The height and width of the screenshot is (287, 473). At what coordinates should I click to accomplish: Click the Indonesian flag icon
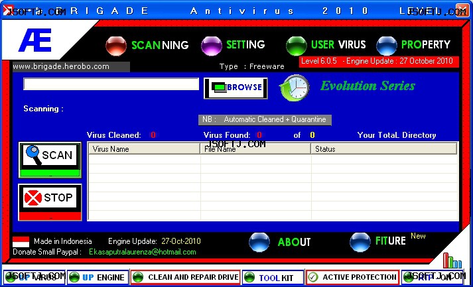(21, 242)
